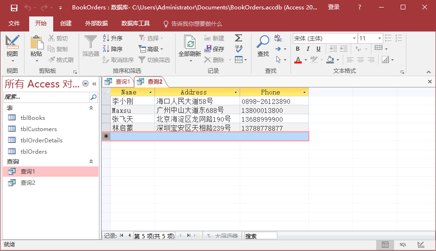Click the 粘贴 (Paste) clipboard icon
Image resolution: width=436 pixels, height=251 pixels.
click(x=36, y=42)
